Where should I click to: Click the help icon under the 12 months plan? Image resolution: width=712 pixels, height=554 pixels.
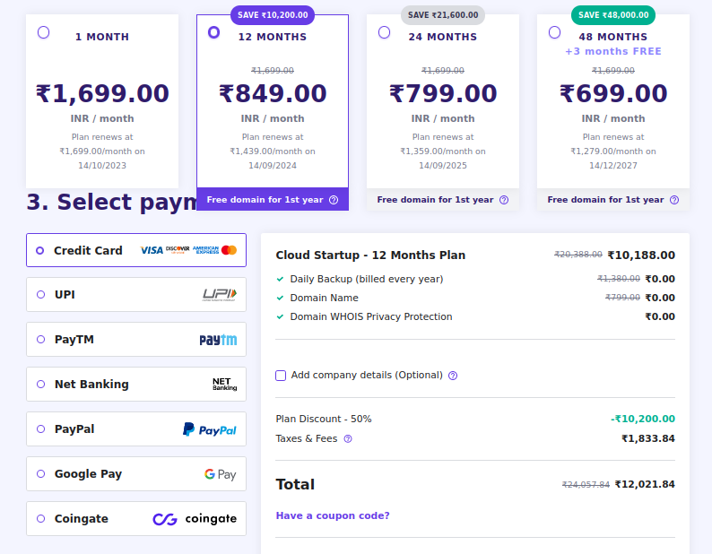[x=334, y=200]
